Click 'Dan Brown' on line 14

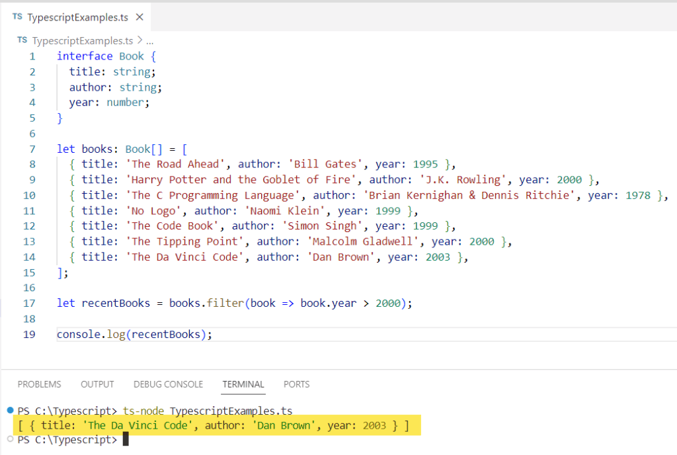(x=340, y=257)
